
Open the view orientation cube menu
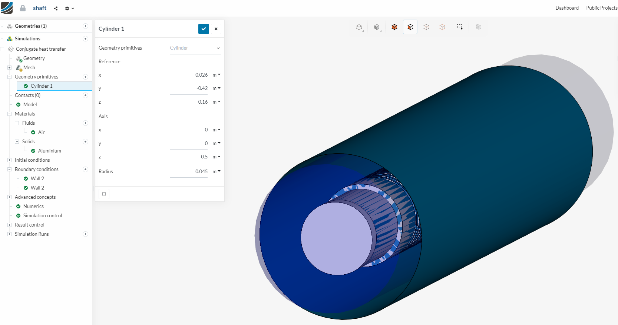click(x=359, y=27)
